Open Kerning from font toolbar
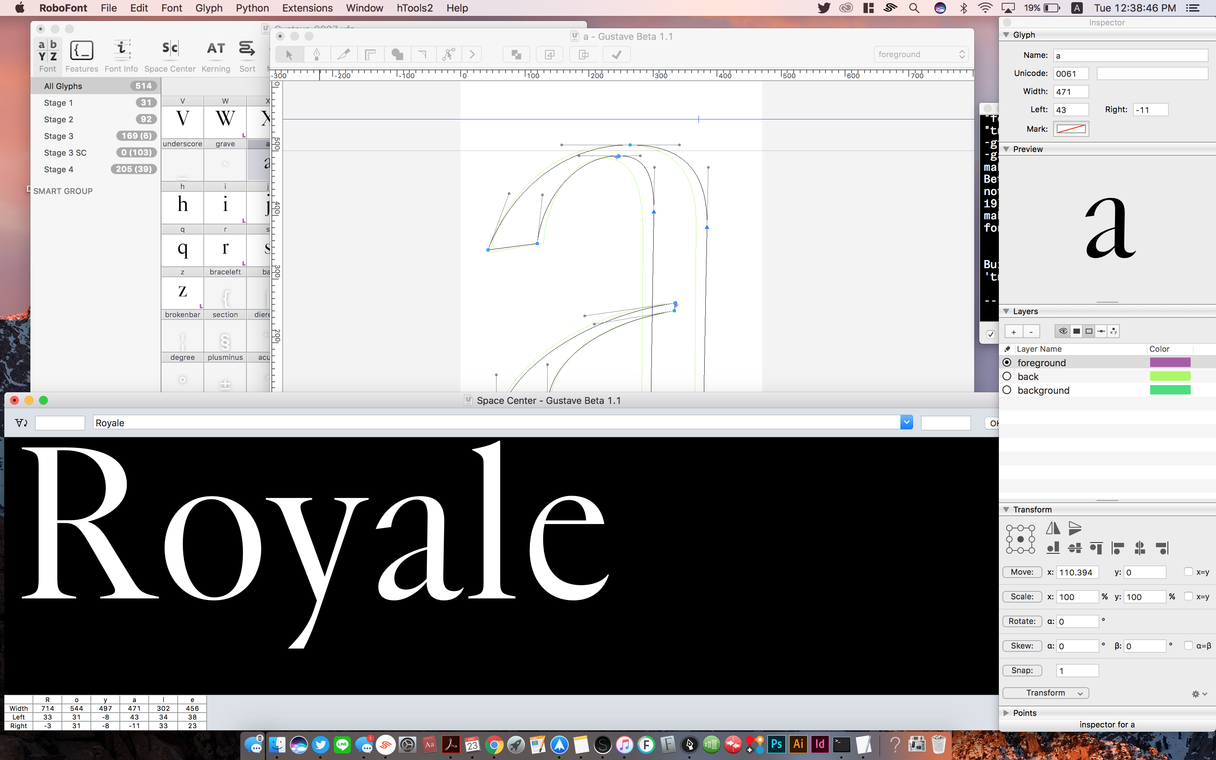This screenshot has width=1216, height=760. 216,56
